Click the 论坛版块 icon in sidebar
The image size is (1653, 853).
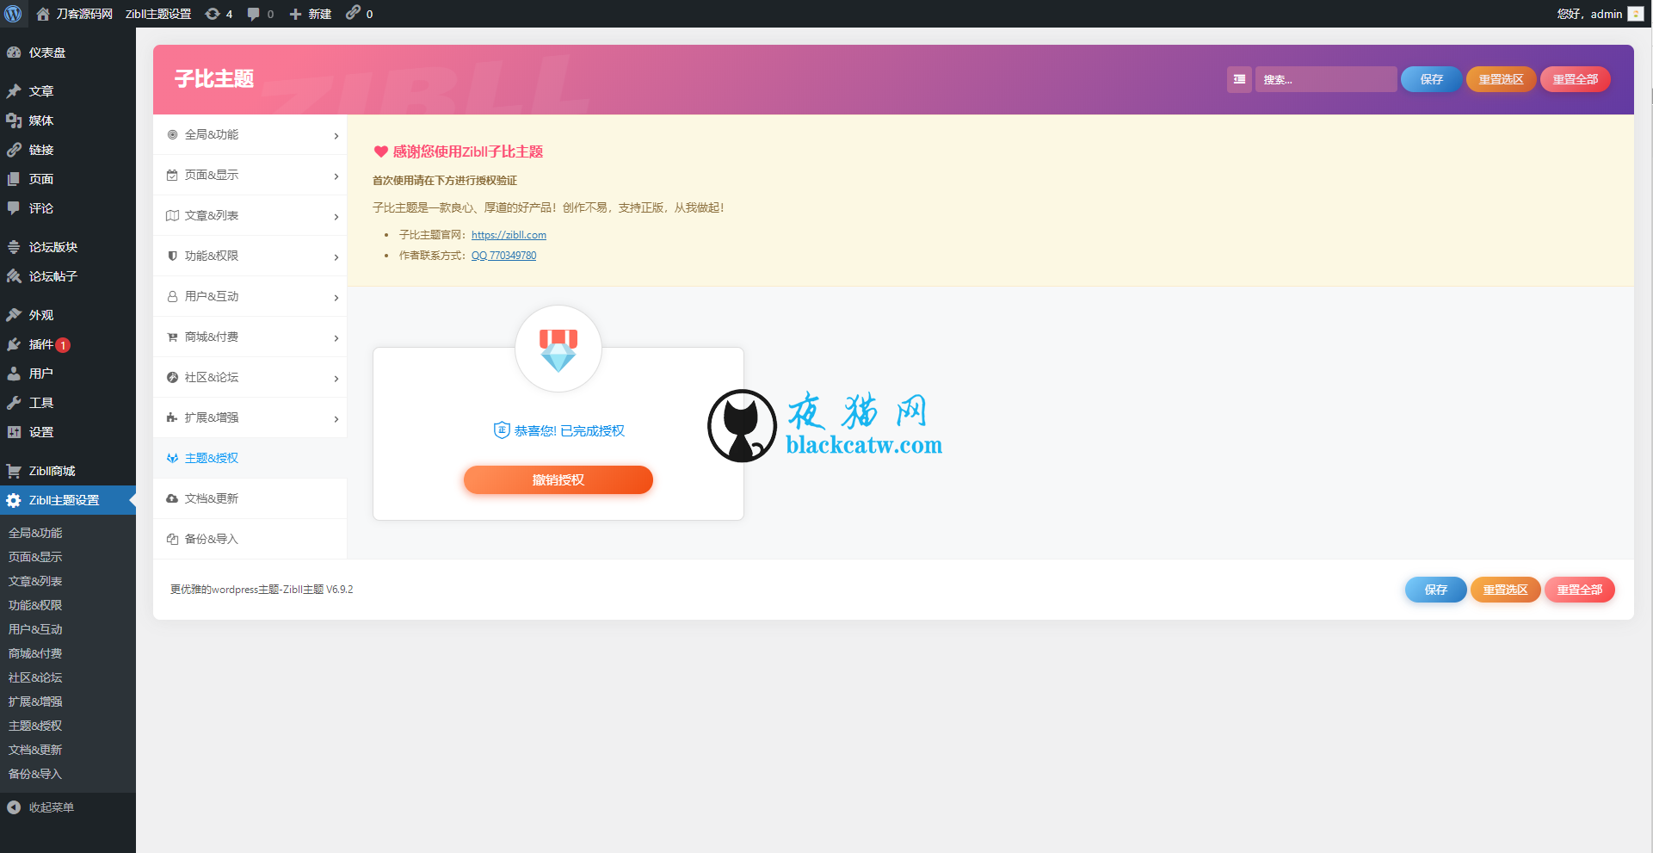[14, 247]
